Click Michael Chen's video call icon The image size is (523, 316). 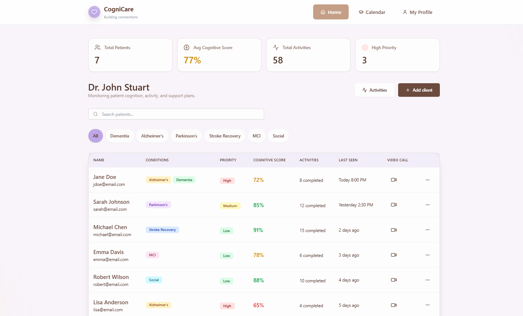click(x=394, y=230)
